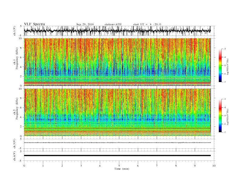Click the ch.1(V) waveform axis label
Image resolution: width=241 pixels, height=186 pixels.
[x=15, y=31]
